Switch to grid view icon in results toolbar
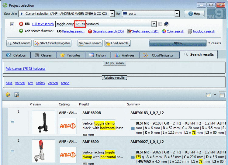This screenshot has height=165, width=228. point(209,95)
